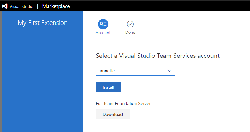Image resolution: width=250 pixels, height=132 pixels.
Task: Click the Visual Studio logo icon
Action: click(5, 6)
